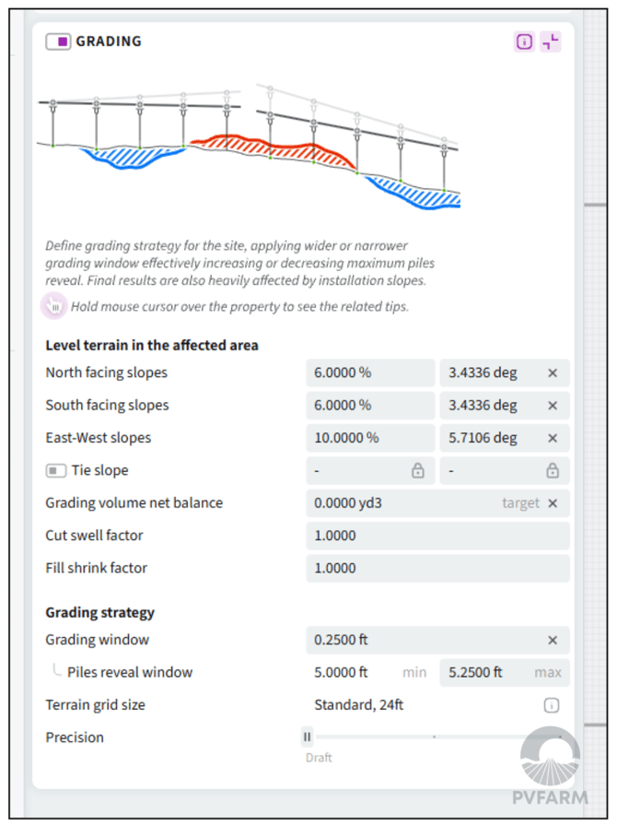Select the Fill shrink factor input field
This screenshot has height=826, width=617.
(x=437, y=568)
